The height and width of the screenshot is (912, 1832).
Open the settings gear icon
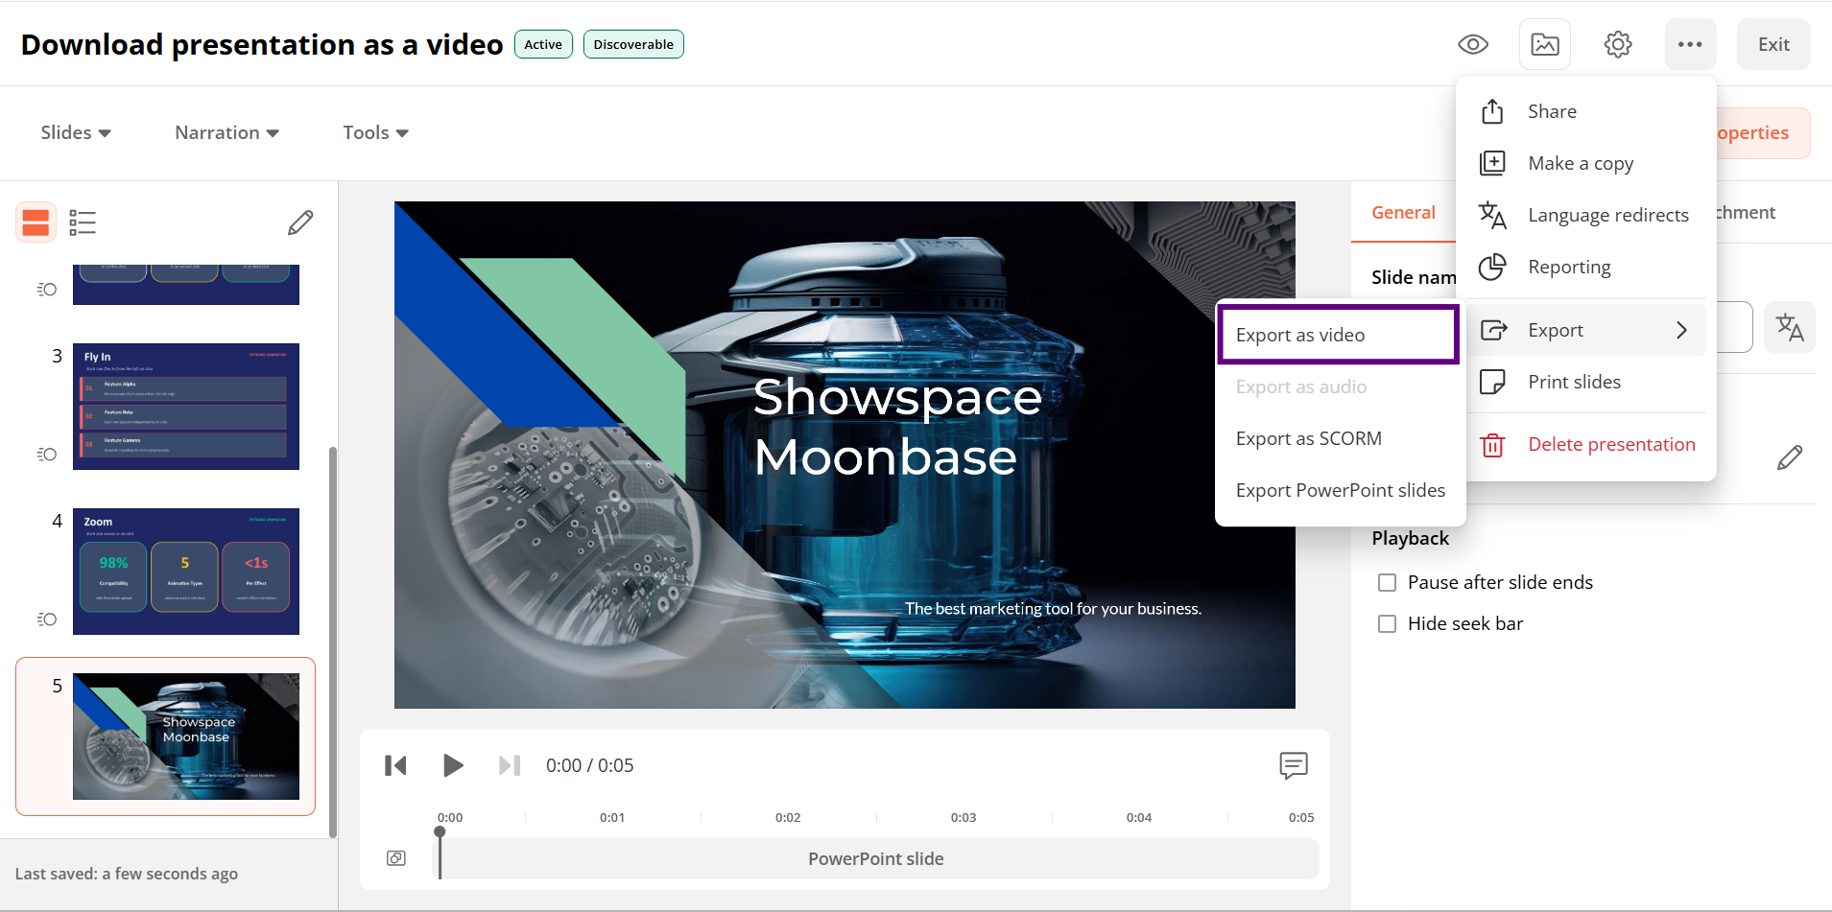tap(1618, 44)
